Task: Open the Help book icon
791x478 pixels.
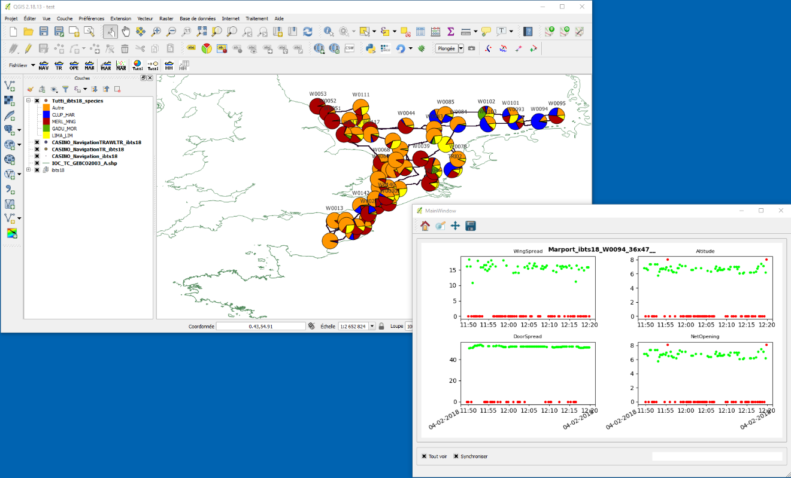Action: pos(528,31)
